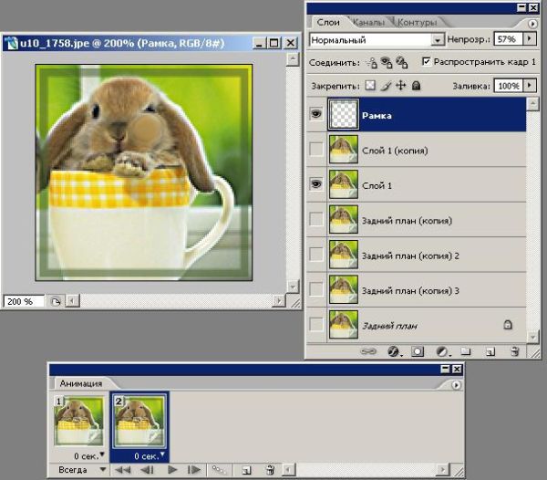Collapse the Layers panel palette
The image size is (547, 480).
(x=521, y=7)
